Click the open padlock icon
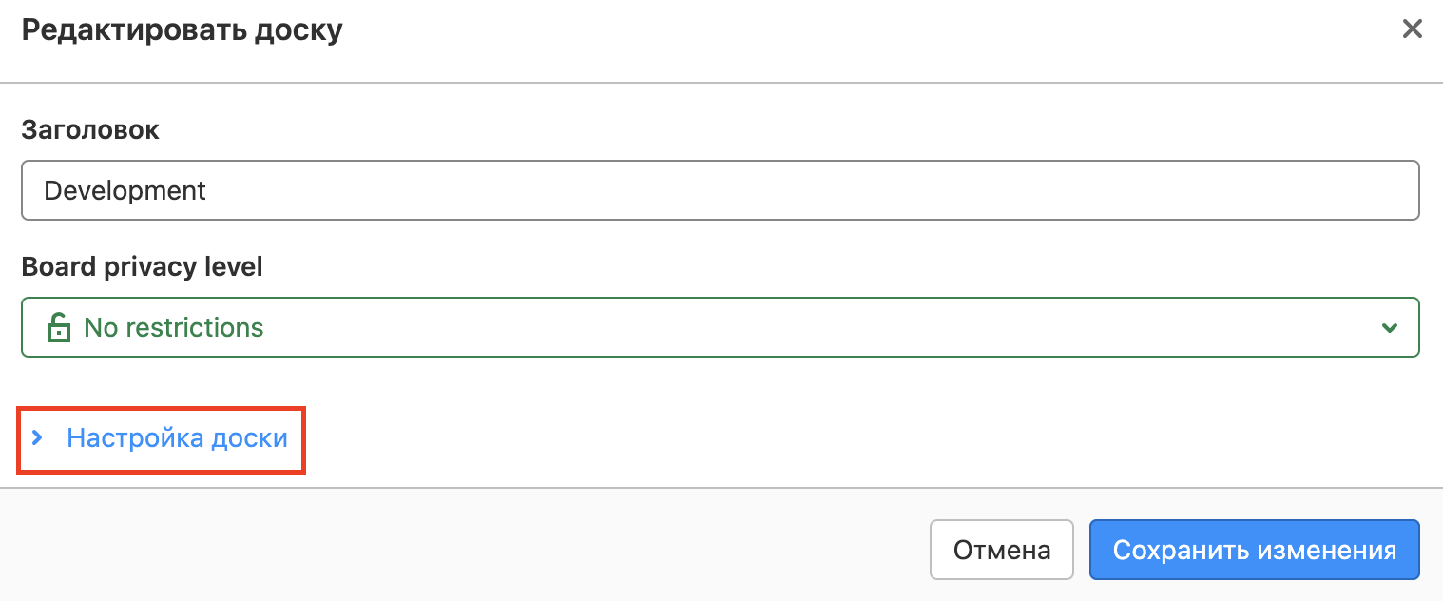This screenshot has height=601, width=1443. pos(59,328)
